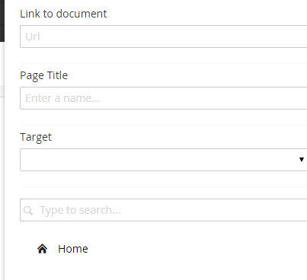Click the Type to search placeholder text
Viewport: 307px width, 280px height.
click(80, 210)
